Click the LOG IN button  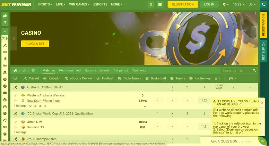tap(209, 4)
